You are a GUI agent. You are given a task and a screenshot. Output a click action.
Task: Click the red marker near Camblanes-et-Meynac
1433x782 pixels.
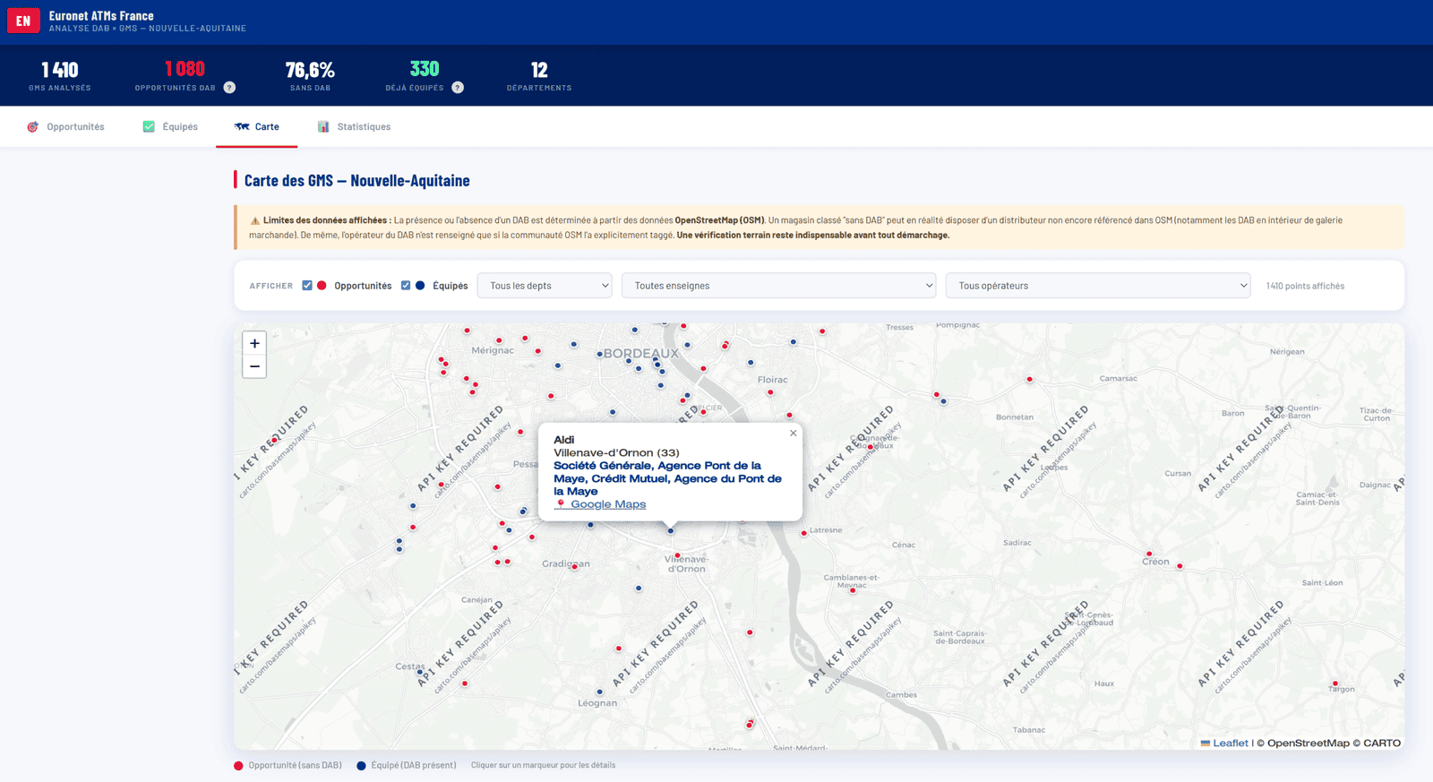(x=853, y=590)
